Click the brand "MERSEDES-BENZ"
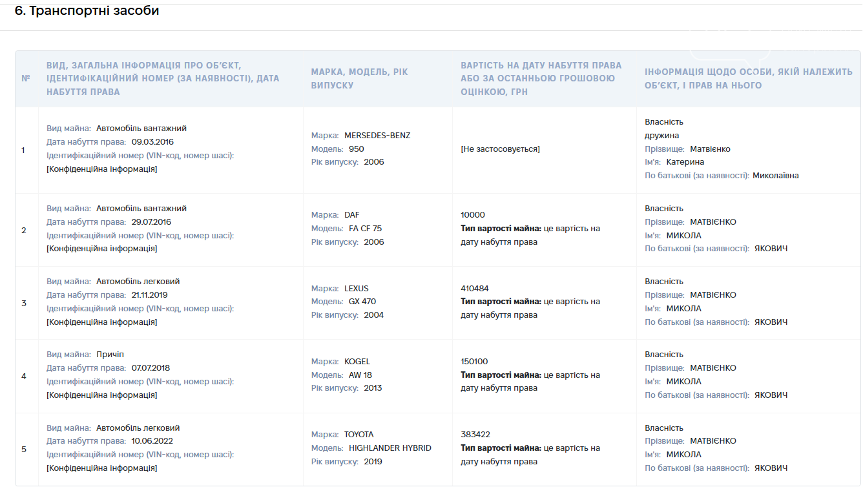This screenshot has width=863, height=496. point(377,135)
